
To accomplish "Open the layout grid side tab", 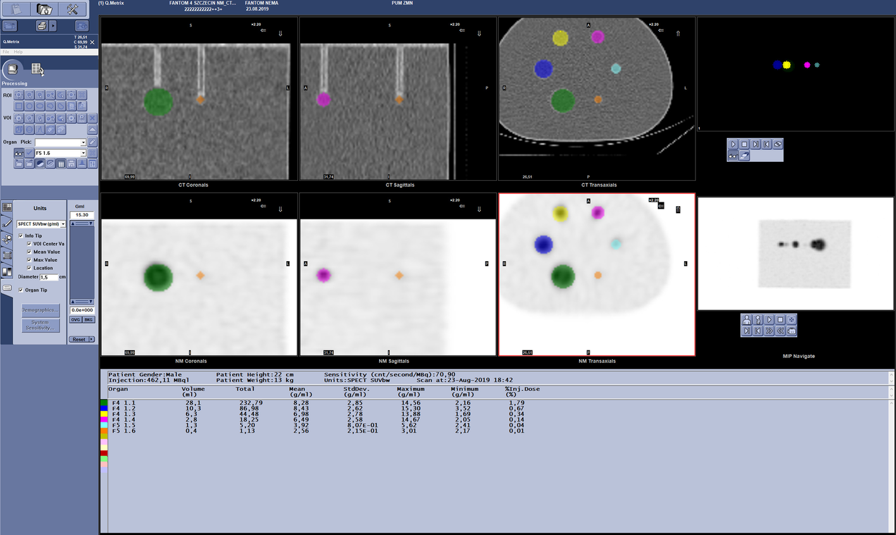I will click(x=7, y=207).
